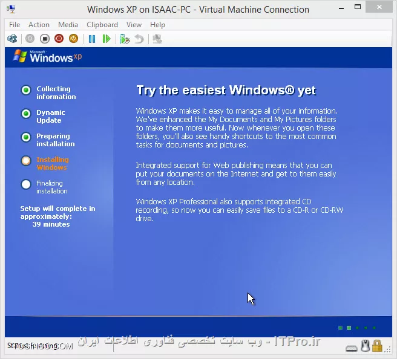Open the File menu

pyautogui.click(x=15, y=25)
